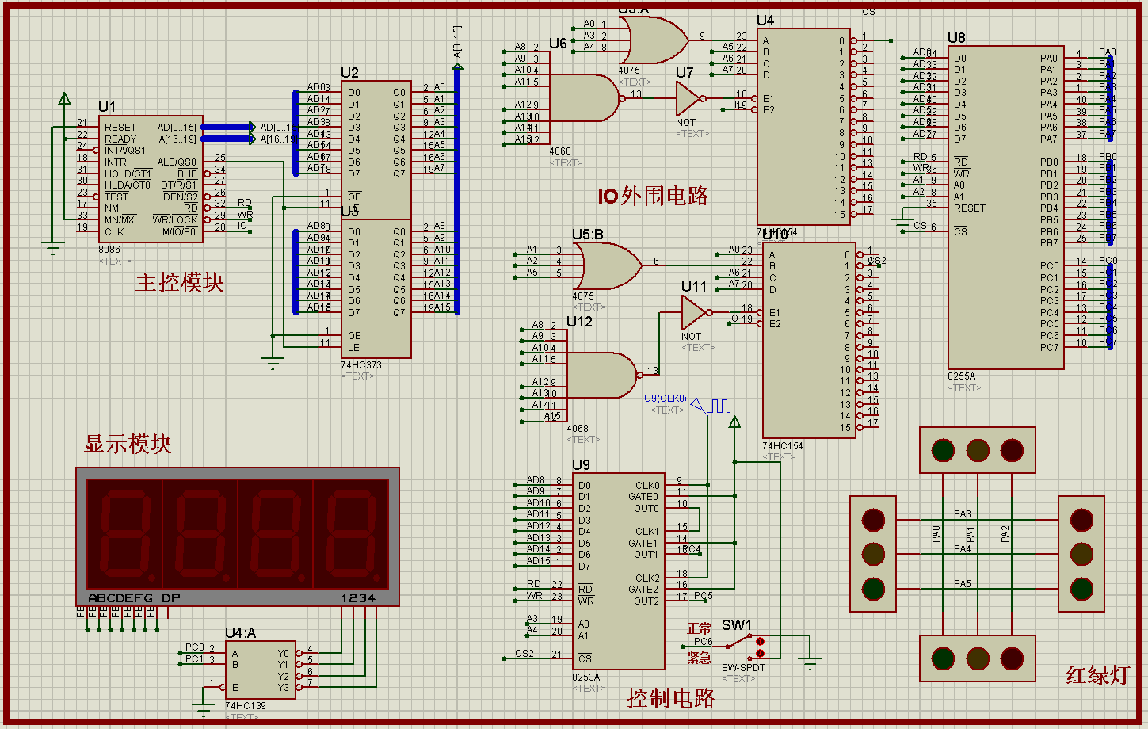Click the ground symbol right of SW1
The image size is (1148, 729).
click(809, 664)
